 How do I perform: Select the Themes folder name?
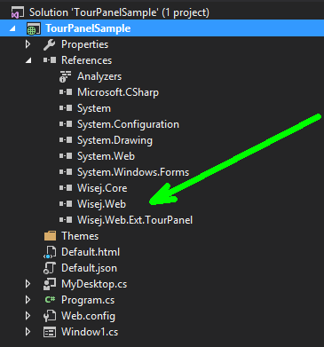coord(80,236)
